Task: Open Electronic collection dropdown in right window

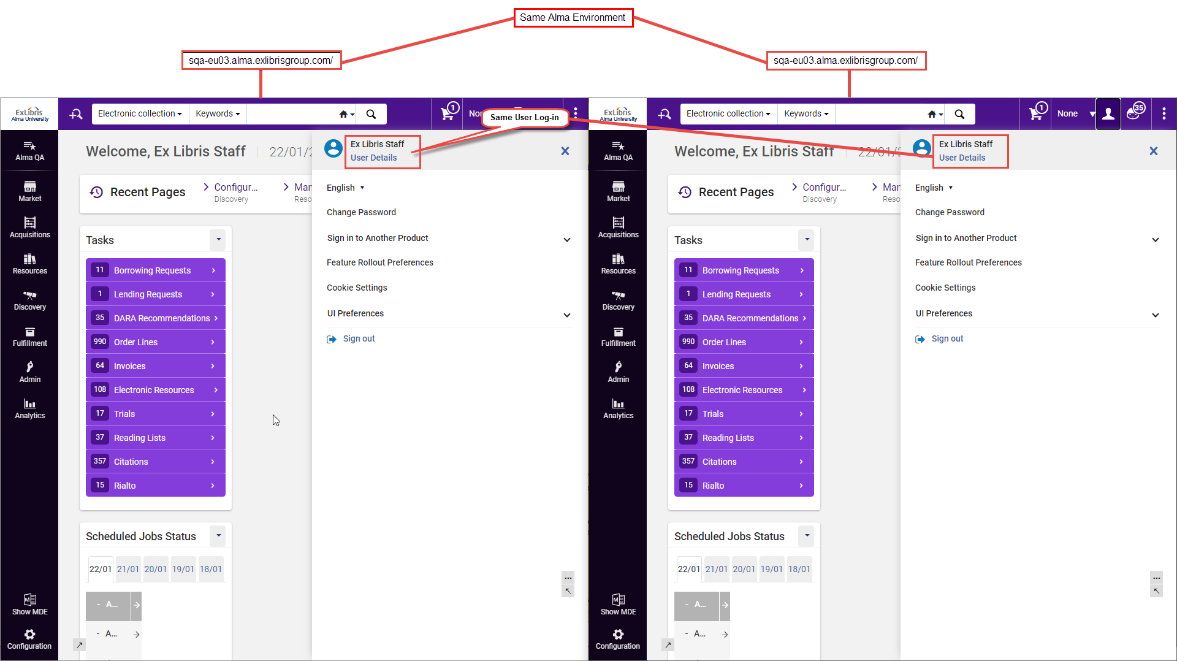Action: tap(728, 114)
